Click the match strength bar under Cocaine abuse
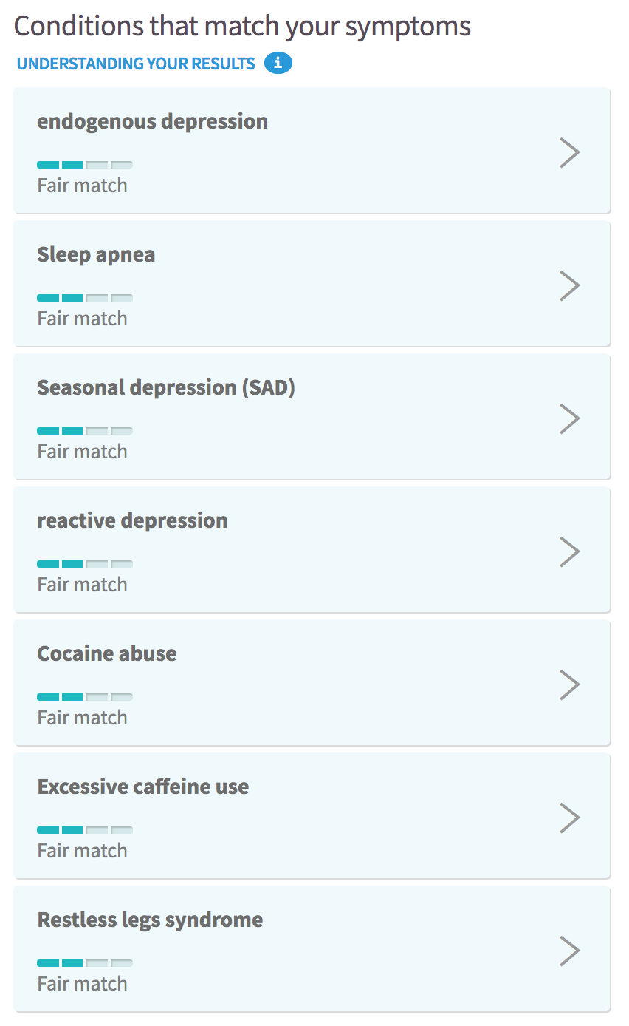629x1026 pixels. click(85, 697)
